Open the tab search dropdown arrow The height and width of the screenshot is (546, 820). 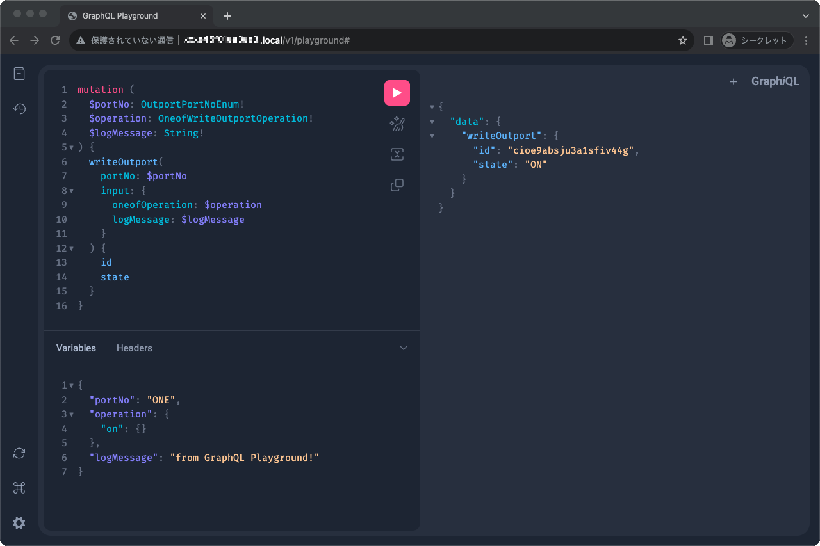806,15
